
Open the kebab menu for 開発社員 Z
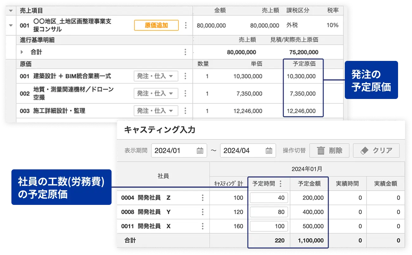click(203, 197)
